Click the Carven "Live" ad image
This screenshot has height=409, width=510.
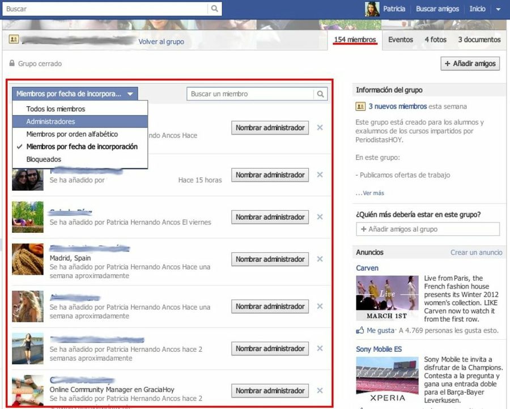[387, 296]
